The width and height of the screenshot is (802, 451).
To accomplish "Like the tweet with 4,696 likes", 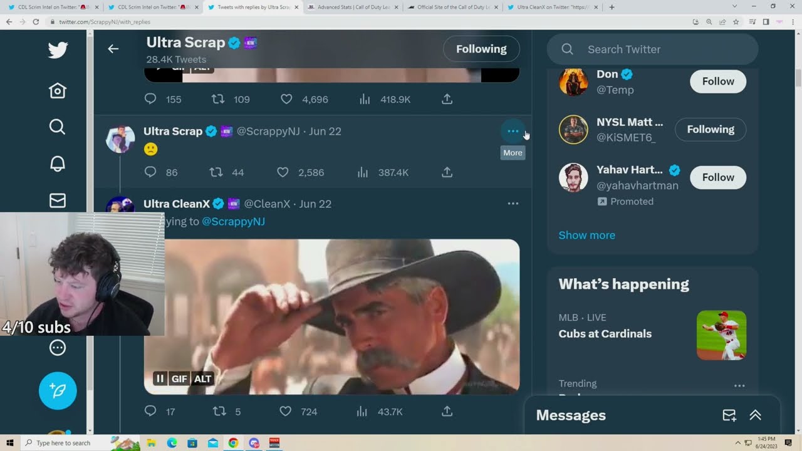I will coord(286,99).
